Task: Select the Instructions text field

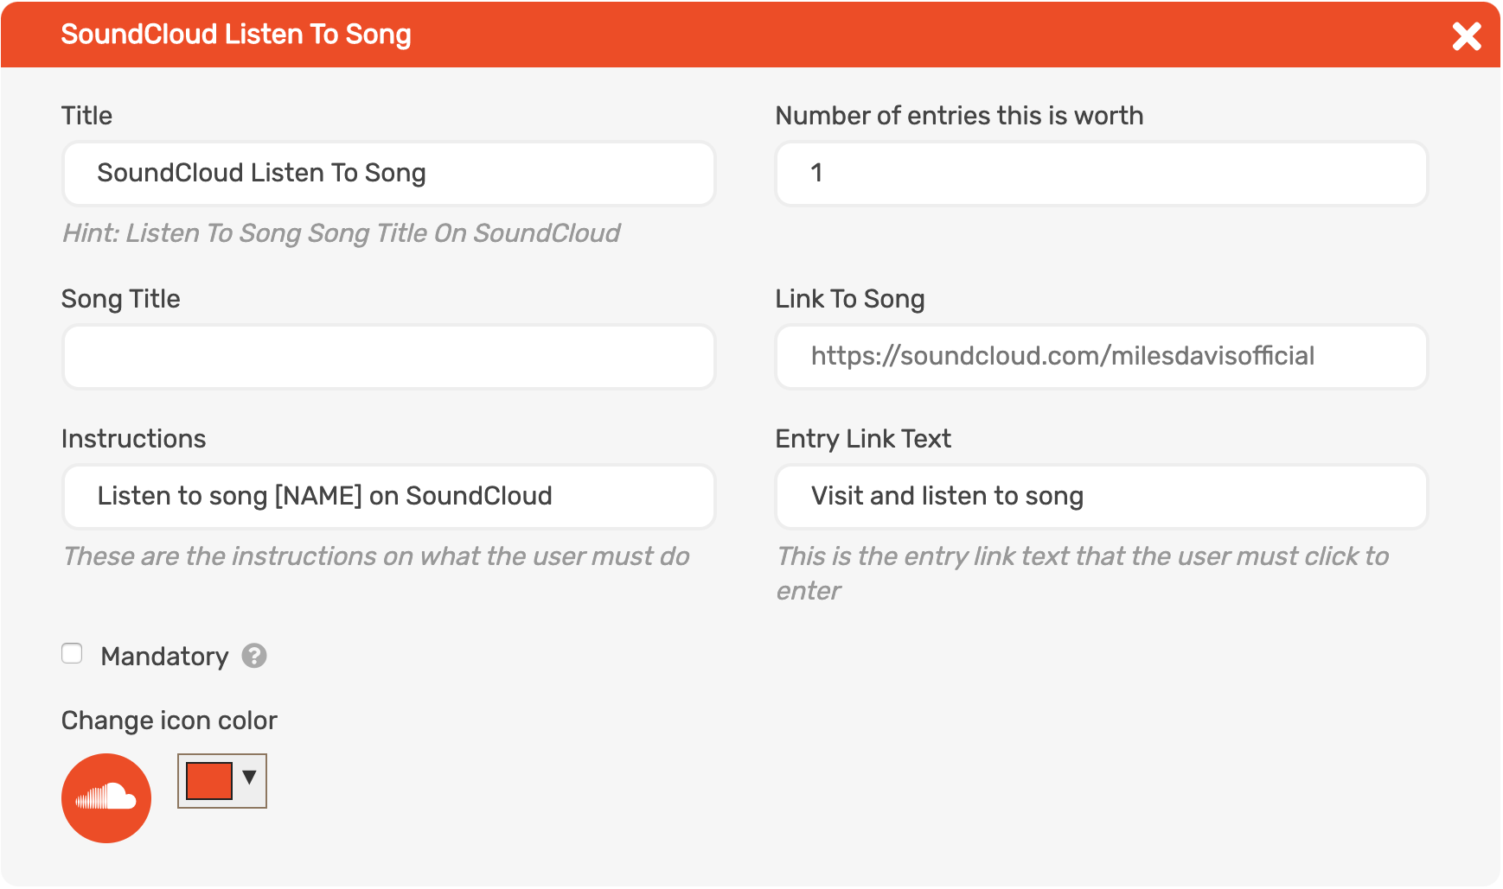Action: click(x=387, y=496)
